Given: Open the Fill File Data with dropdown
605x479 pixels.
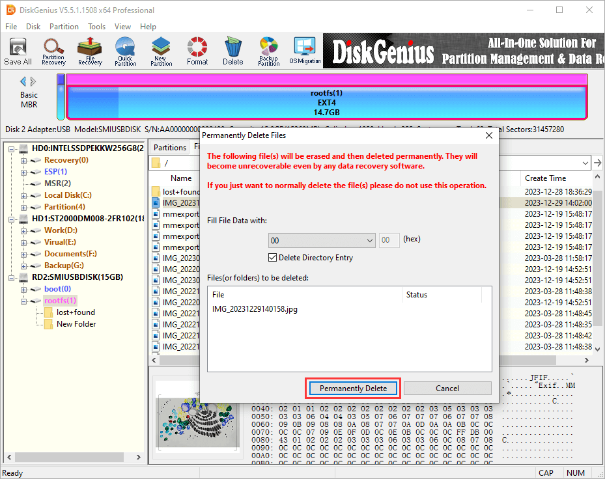Looking at the screenshot, I should click(x=322, y=241).
